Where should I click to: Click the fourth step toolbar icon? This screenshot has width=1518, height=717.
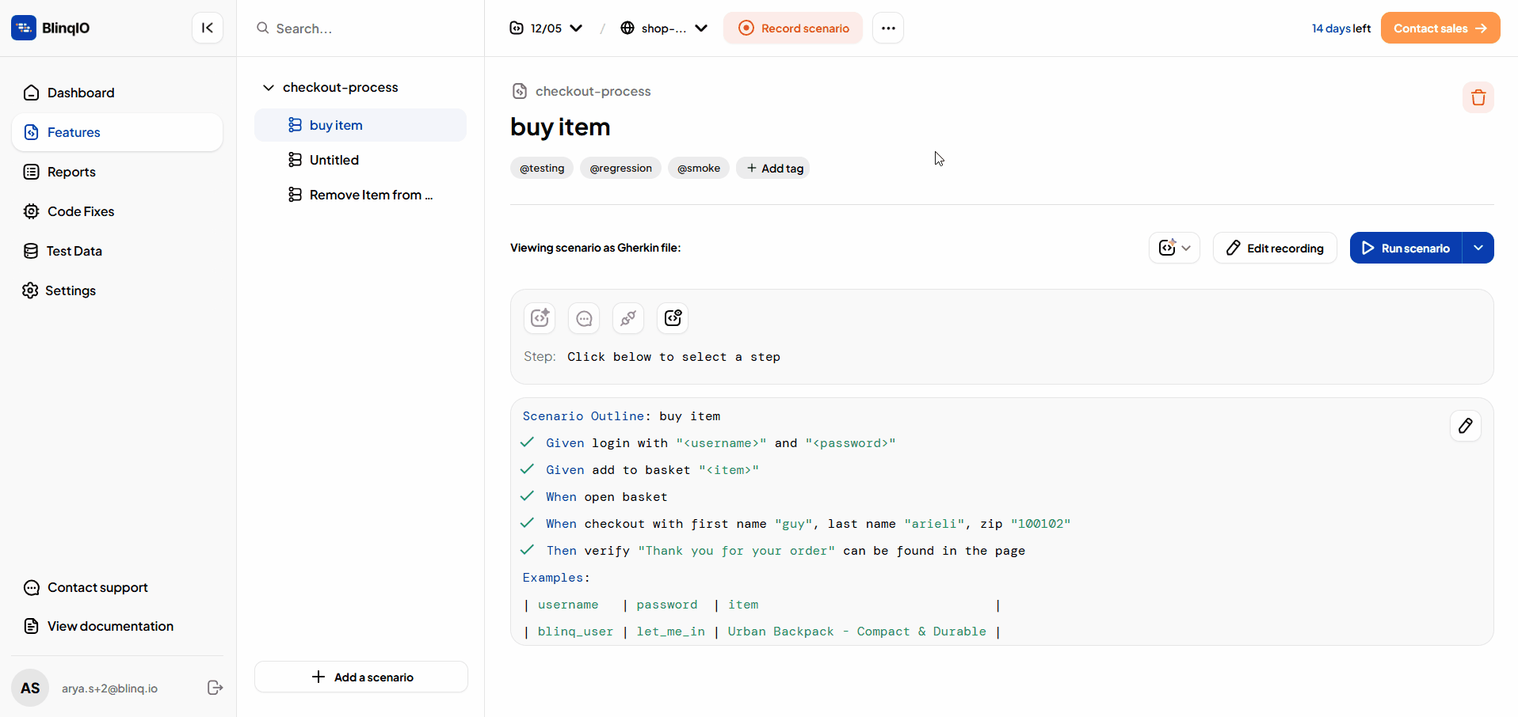click(673, 318)
